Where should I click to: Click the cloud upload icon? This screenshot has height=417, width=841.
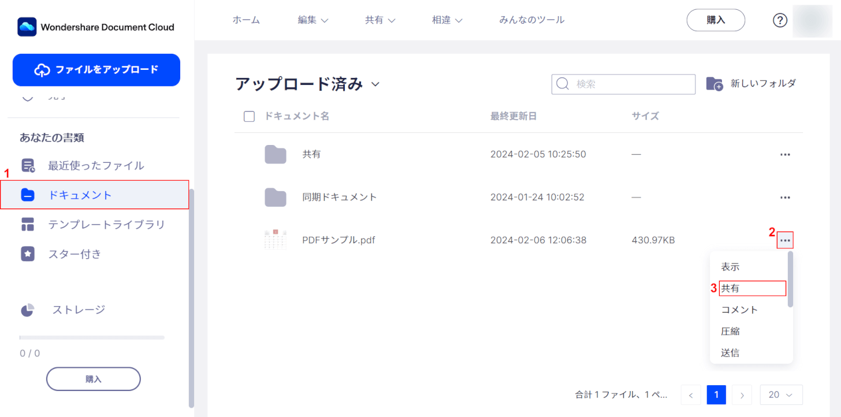[42, 70]
